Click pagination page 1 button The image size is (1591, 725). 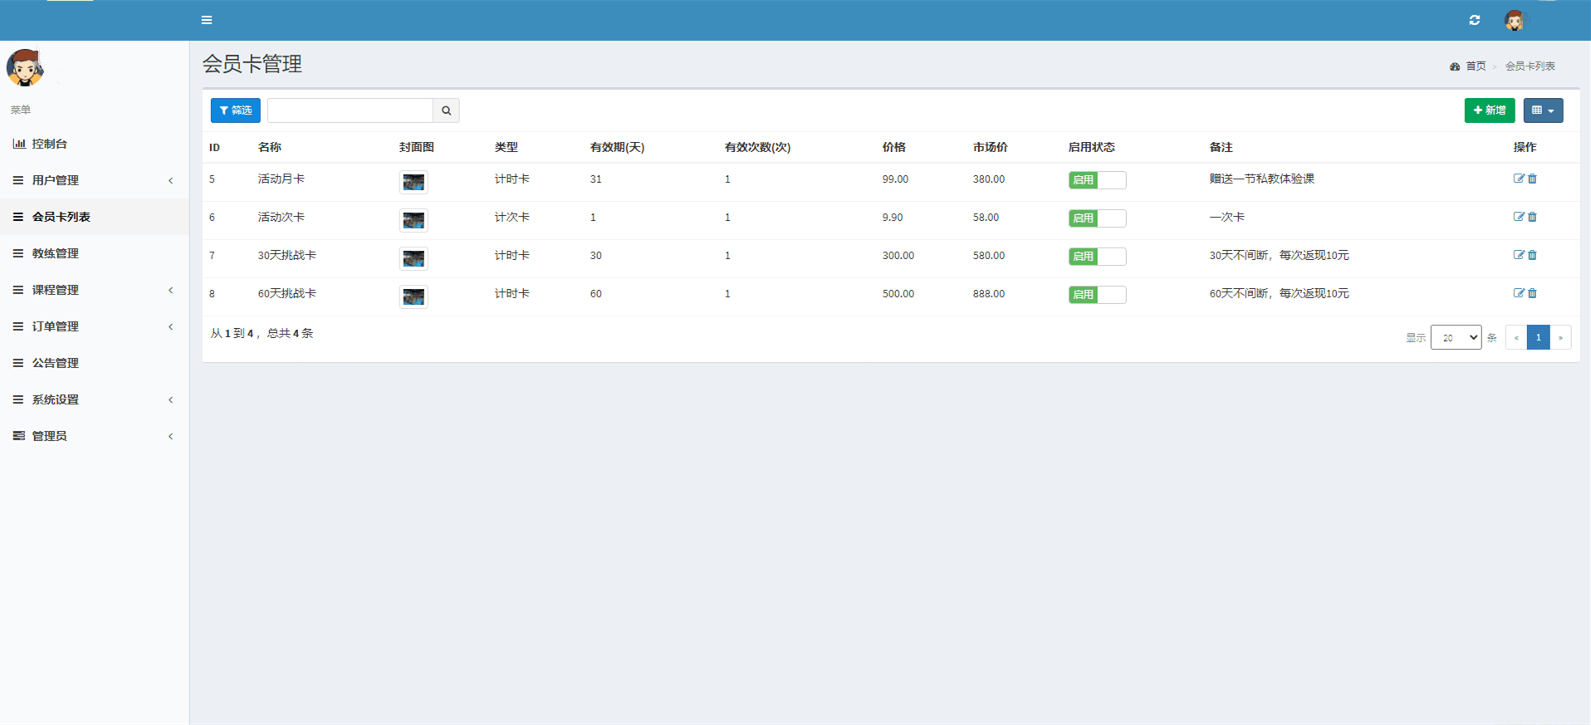tap(1538, 337)
